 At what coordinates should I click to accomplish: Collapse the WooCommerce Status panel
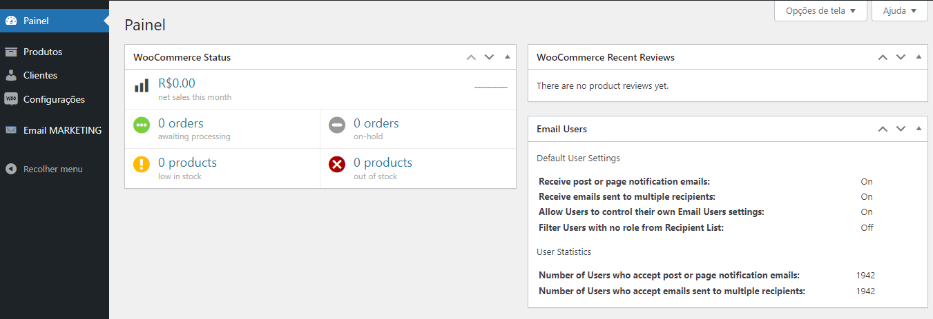pos(508,57)
